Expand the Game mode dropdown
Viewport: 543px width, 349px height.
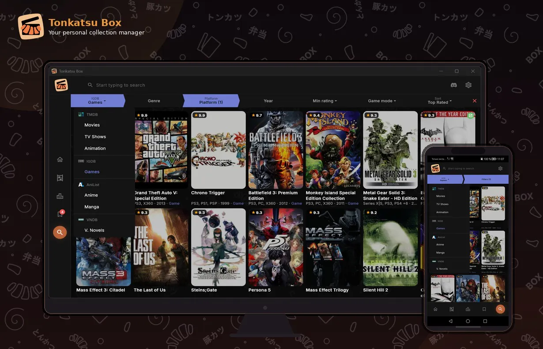click(x=382, y=101)
